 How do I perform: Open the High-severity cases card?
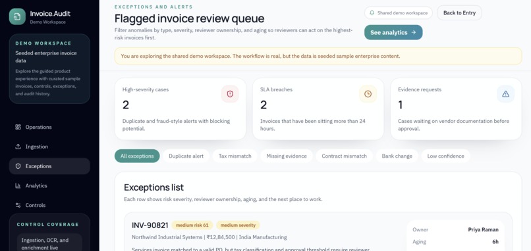tap(181, 109)
